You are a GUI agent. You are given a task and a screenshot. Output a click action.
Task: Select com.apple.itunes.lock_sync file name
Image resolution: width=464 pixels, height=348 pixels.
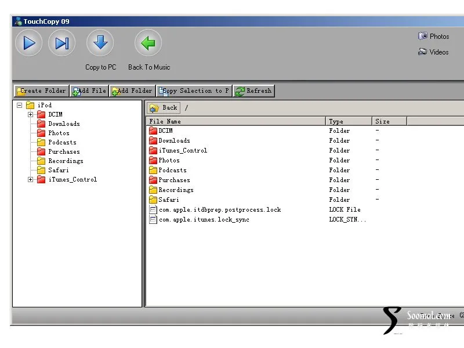click(204, 220)
